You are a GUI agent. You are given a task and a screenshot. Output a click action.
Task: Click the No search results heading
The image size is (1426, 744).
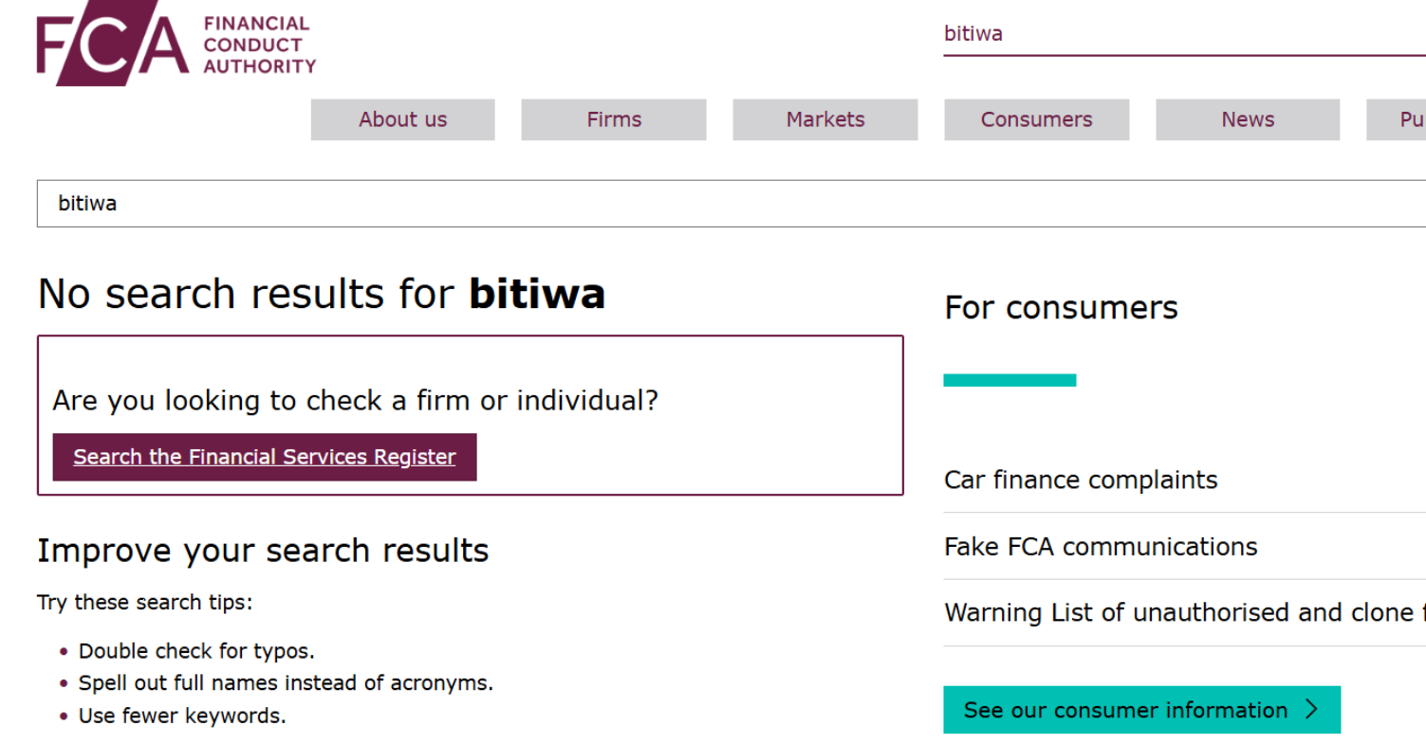click(322, 294)
